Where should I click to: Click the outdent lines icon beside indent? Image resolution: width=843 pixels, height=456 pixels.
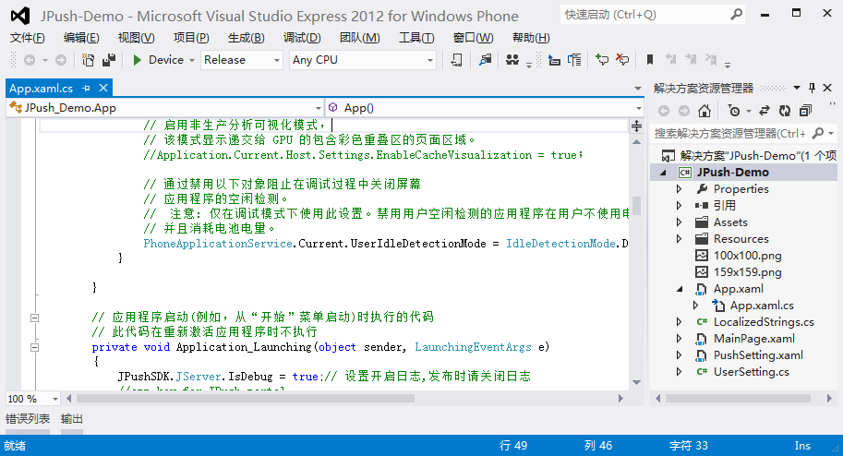574,60
